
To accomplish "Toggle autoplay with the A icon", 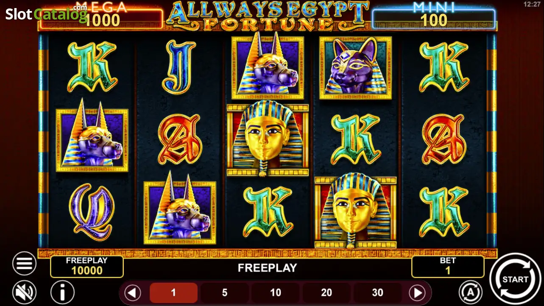I will point(471,292).
